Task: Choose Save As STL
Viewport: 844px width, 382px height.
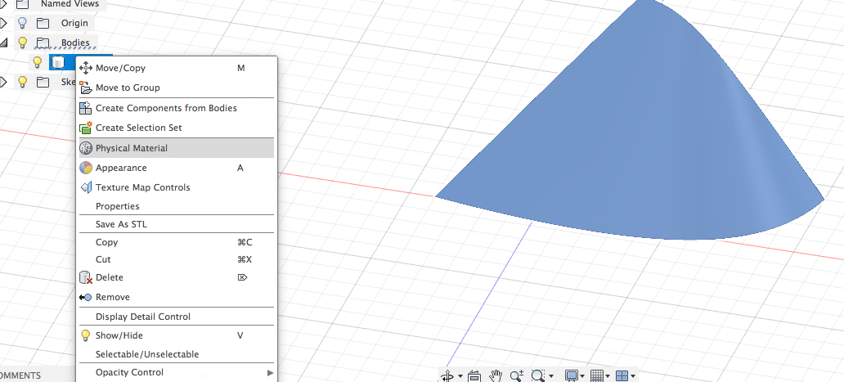Action: pos(177,224)
